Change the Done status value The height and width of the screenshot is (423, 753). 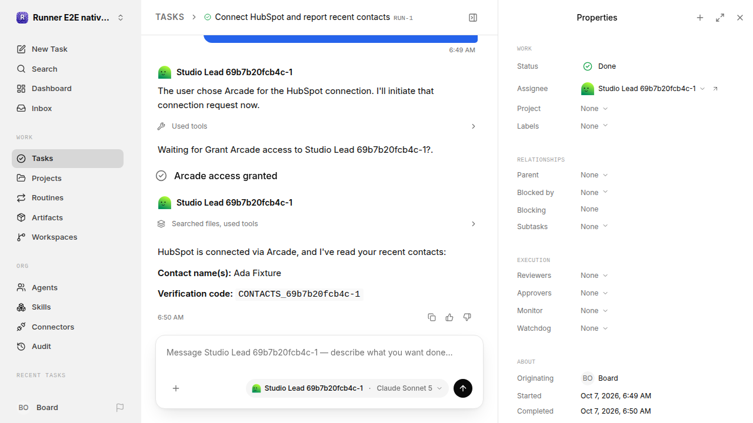click(x=599, y=66)
